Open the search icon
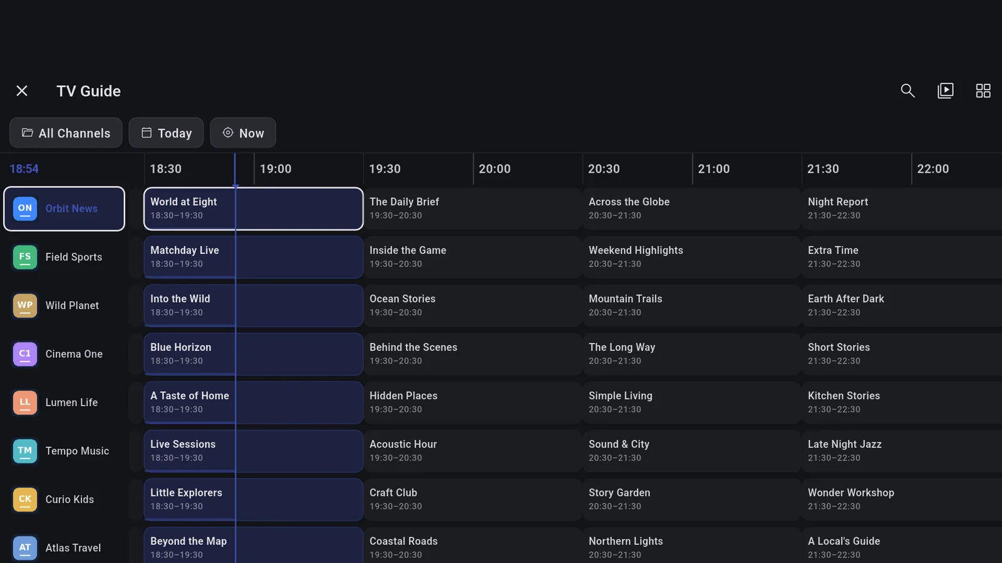Viewport: 1002px width, 563px height. pos(907,91)
